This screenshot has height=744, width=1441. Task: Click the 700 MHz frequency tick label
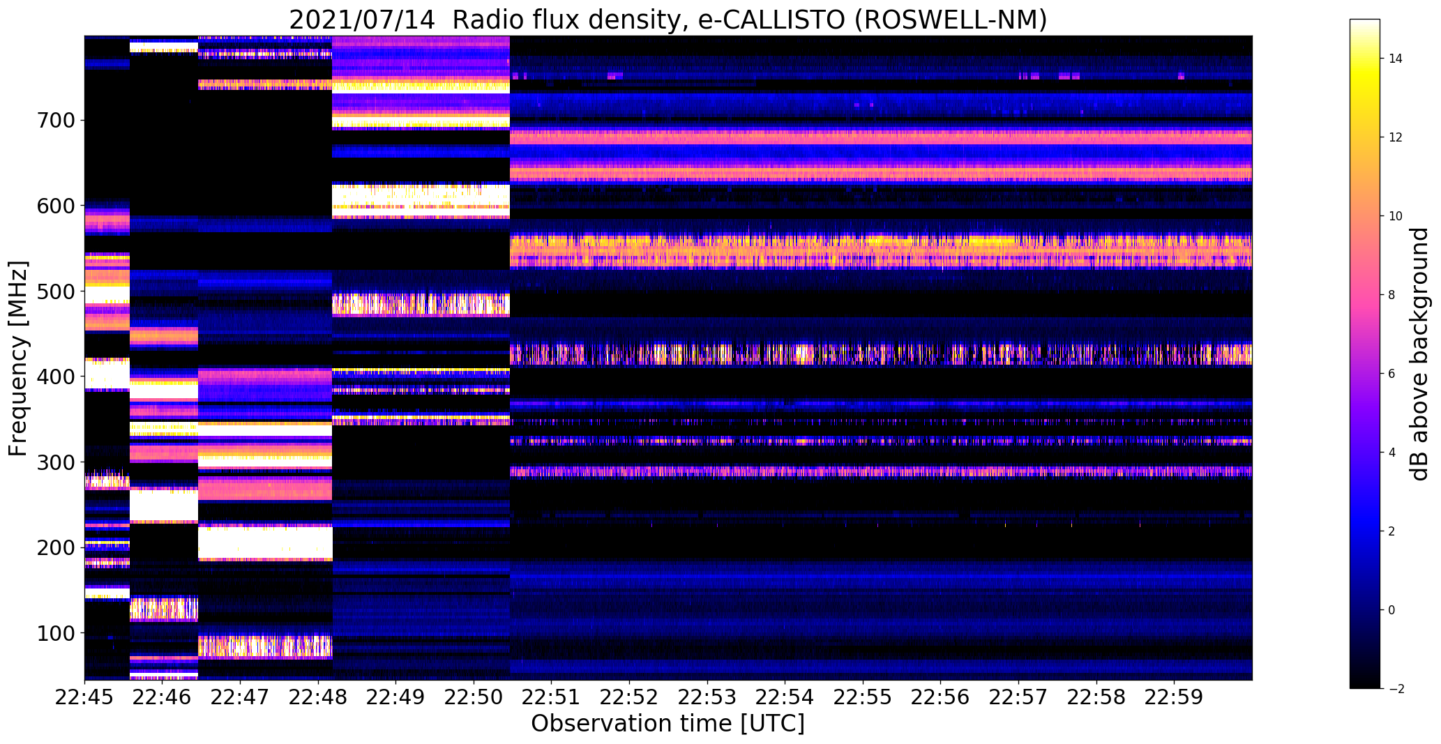click(x=54, y=121)
